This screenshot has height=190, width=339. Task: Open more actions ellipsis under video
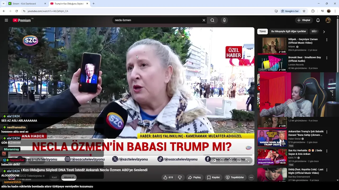[251, 177]
